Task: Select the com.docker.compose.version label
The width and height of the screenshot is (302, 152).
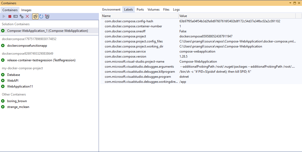Action: (x=125, y=57)
